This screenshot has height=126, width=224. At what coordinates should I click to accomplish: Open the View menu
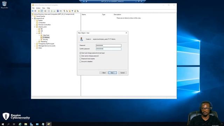tap(43, 8)
